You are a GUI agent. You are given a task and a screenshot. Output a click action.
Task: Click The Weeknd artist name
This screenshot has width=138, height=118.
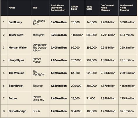pos(17,73)
